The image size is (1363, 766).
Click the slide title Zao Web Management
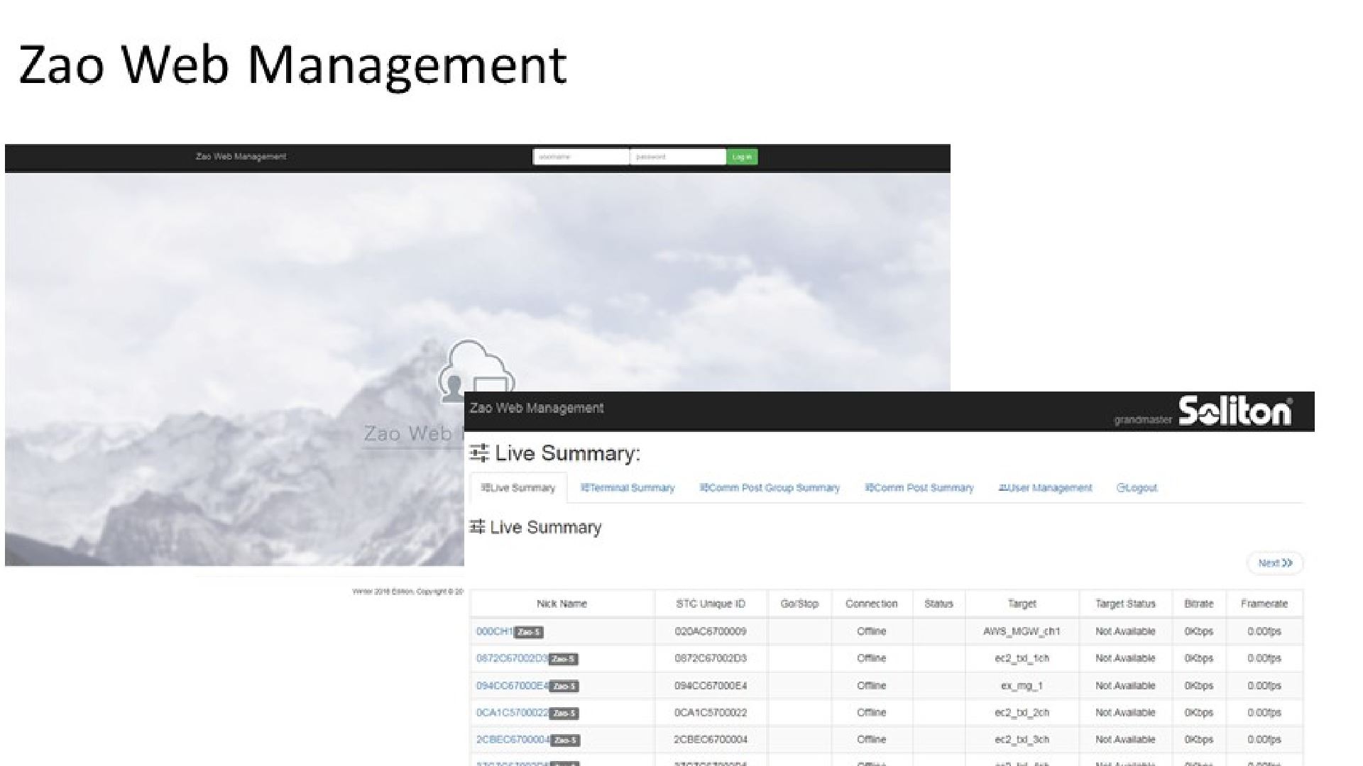pyautogui.click(x=292, y=65)
